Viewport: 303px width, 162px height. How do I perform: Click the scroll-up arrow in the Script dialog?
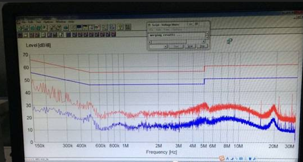pos(207,34)
